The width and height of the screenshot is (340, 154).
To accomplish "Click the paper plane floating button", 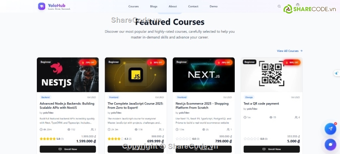I will pos(330,129).
